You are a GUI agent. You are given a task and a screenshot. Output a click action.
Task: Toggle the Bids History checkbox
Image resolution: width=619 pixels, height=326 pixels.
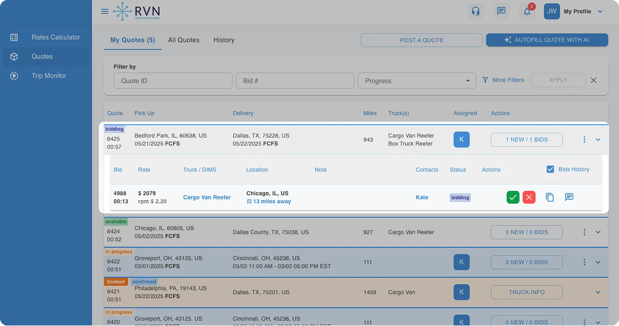click(x=550, y=169)
